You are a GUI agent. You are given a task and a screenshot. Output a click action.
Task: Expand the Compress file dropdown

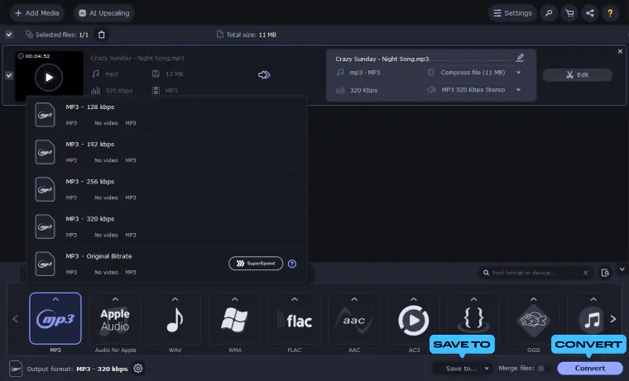(x=518, y=73)
